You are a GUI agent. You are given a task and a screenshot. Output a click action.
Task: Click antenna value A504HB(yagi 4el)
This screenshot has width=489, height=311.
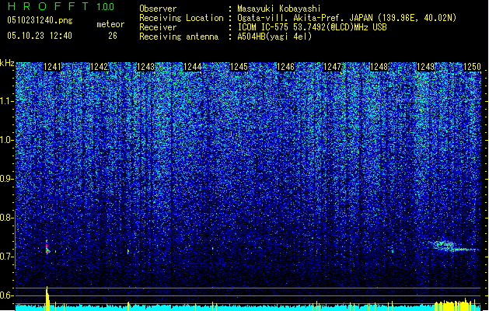(274, 37)
